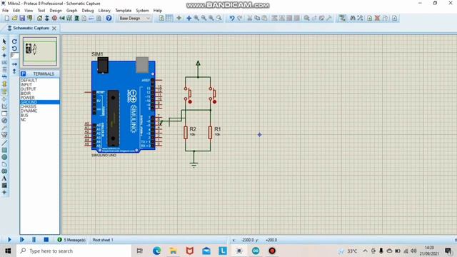Open a design with the folder icon

tap(14, 18)
